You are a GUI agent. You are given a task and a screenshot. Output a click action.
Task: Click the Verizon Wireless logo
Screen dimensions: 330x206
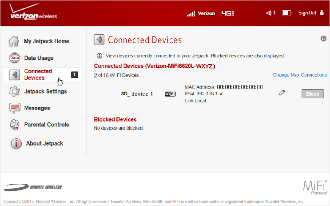tap(33, 14)
